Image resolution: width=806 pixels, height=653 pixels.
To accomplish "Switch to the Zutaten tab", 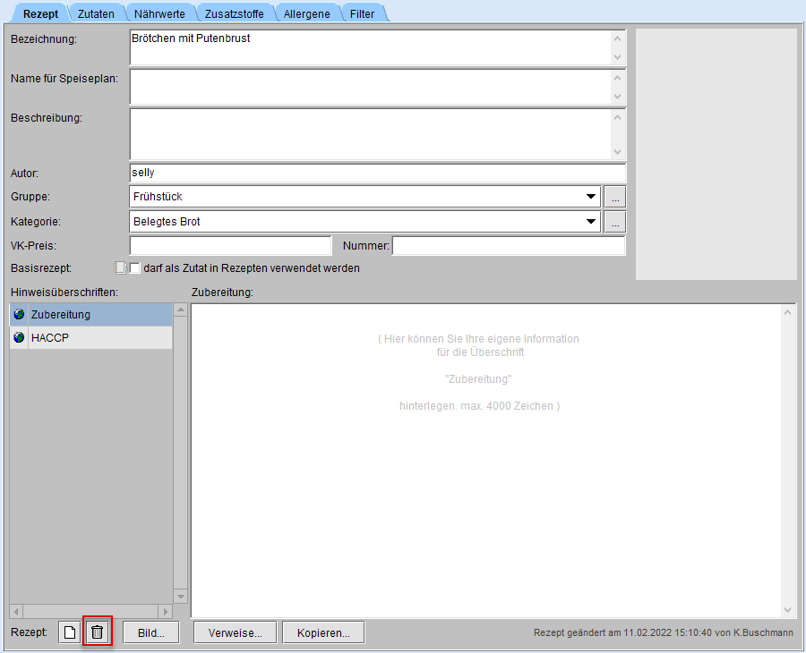I will (x=96, y=13).
